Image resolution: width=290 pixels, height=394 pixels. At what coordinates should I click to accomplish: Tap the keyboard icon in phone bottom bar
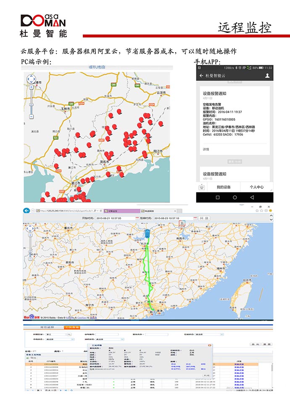click(202, 187)
